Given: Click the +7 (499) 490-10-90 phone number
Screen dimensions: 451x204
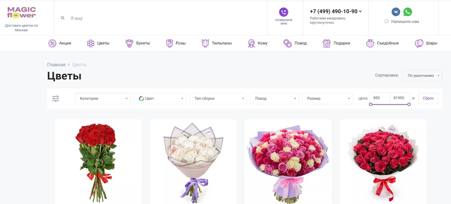Looking at the screenshot, I should [333, 11].
